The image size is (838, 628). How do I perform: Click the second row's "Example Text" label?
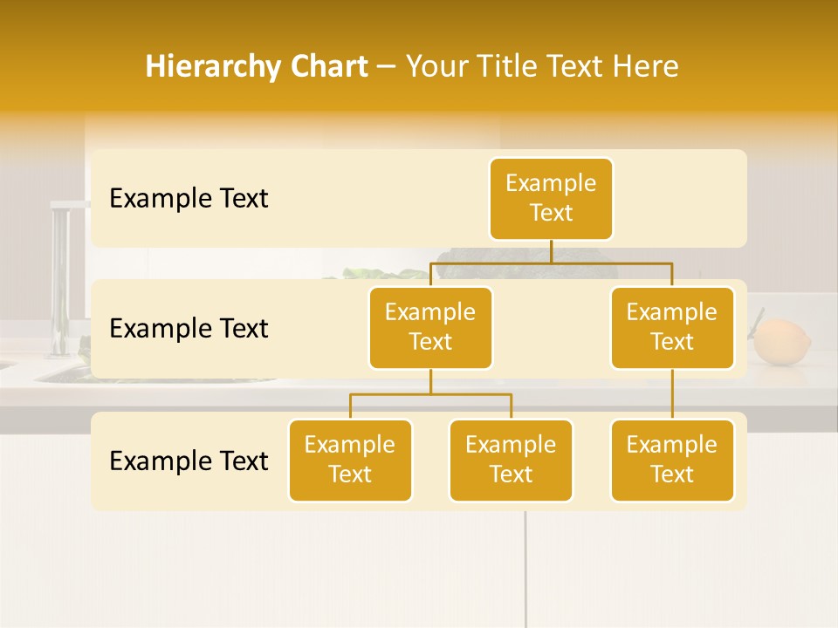(189, 329)
